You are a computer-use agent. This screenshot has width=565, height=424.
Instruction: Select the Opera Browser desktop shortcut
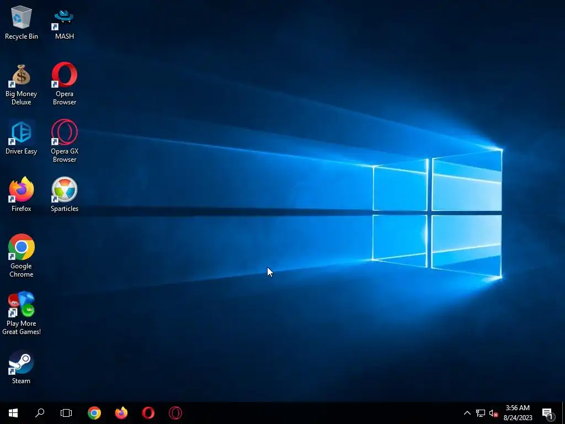(x=65, y=84)
